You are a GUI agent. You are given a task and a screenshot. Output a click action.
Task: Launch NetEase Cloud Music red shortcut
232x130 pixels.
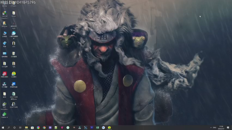tap(4, 75)
